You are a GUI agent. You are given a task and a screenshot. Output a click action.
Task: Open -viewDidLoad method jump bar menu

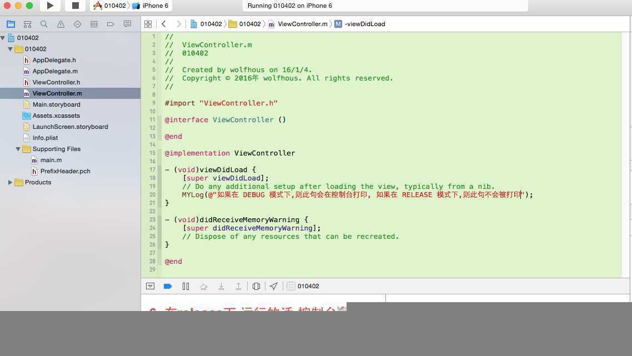click(x=359, y=24)
